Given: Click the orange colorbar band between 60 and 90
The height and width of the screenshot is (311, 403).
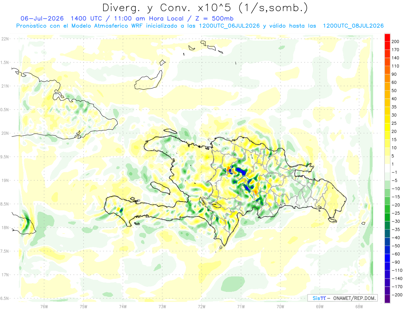Looking at the screenshot, I should 387,78.
